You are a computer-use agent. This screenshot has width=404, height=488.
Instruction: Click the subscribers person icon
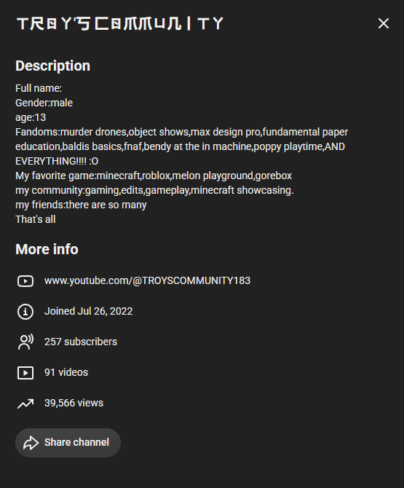[25, 342]
